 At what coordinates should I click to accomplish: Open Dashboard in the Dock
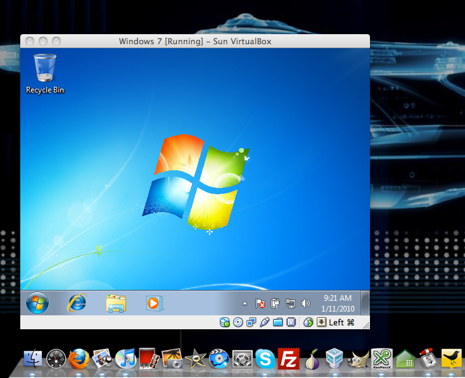click(56, 360)
